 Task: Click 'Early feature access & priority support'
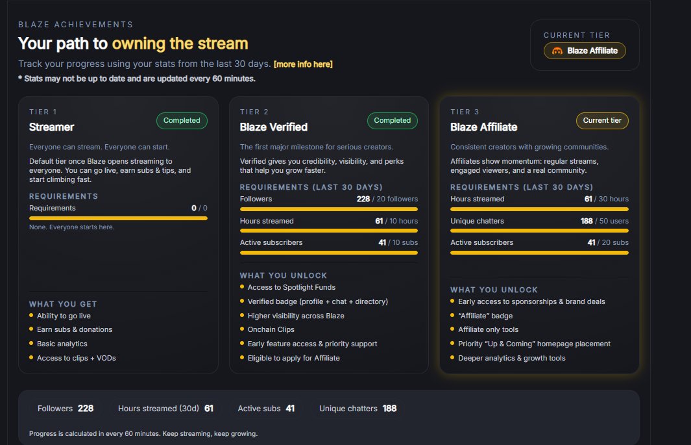pyautogui.click(x=313, y=344)
